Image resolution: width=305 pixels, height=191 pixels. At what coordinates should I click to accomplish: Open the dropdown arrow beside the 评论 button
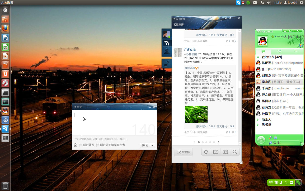152,145
